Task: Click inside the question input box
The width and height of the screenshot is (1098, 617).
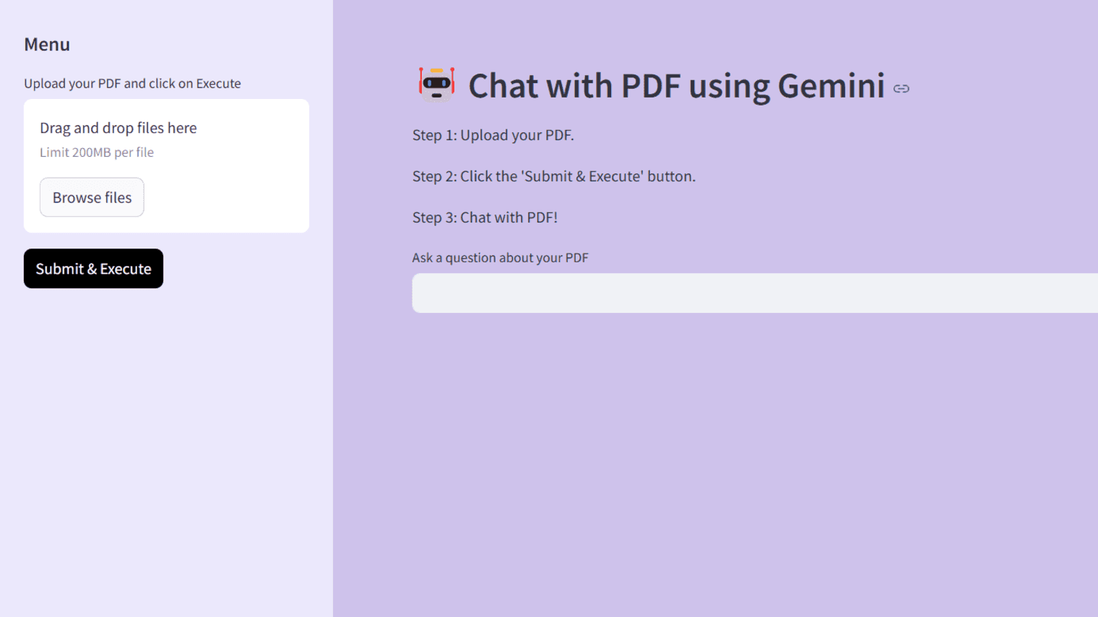Action: [x=722, y=293]
